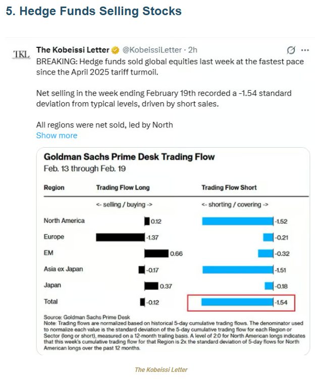321x381 pixels.
Task: Click the TKL profile avatar
Action: 21,54
